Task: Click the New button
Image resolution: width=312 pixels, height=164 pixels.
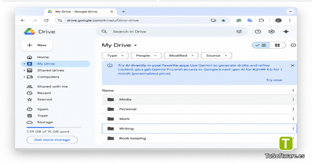Action: pyautogui.click(x=37, y=45)
